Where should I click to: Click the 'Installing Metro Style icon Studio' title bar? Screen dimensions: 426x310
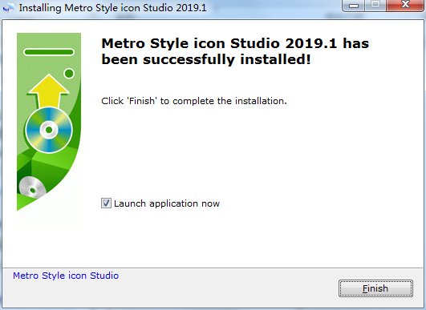(113, 8)
